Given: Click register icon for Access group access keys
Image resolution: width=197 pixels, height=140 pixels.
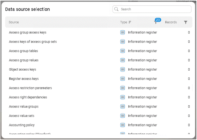Looking at the screenshot, I should pyautogui.click(x=123, y=32).
